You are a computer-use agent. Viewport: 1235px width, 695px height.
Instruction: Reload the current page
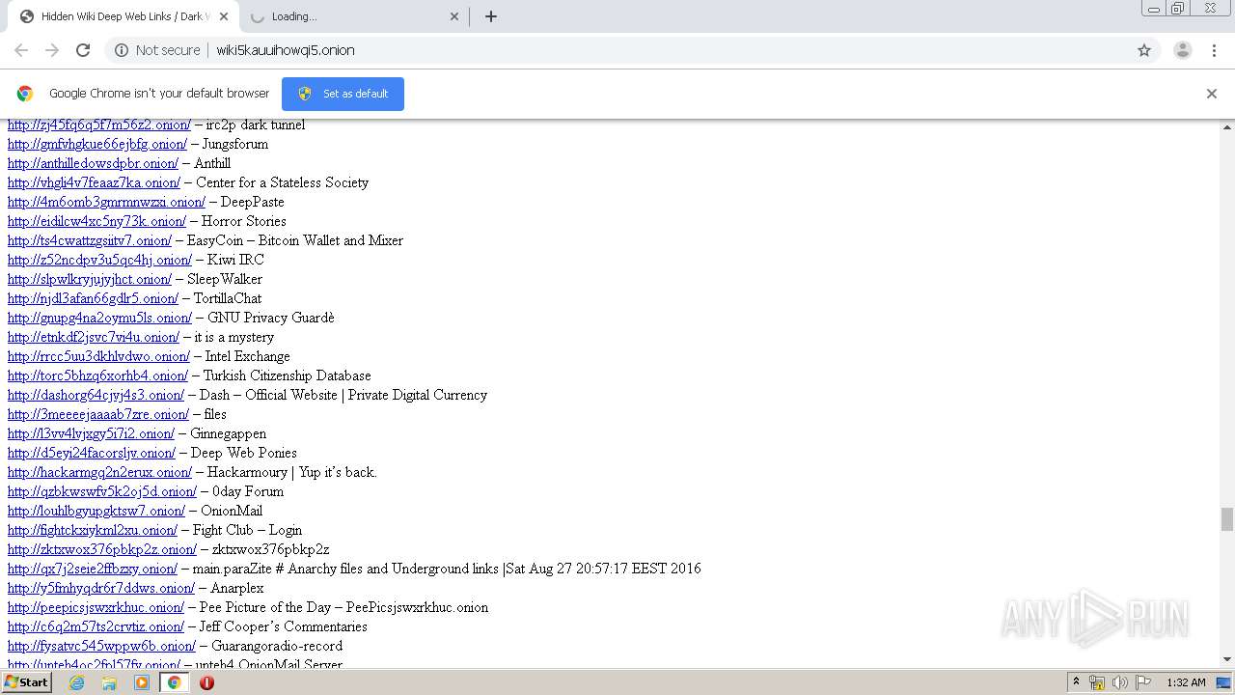[x=83, y=50]
